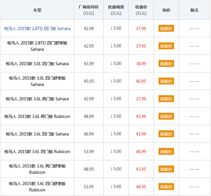Select model 牧马人 2015款 3.6L 两门版 Sahara

[x=37, y=99]
